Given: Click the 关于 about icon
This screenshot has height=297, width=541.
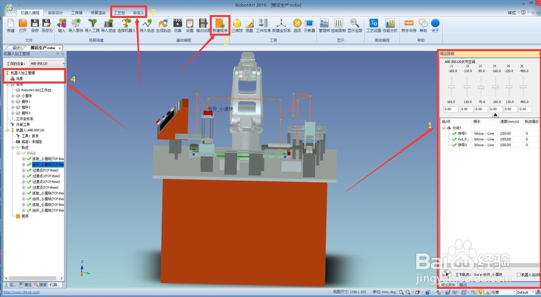Looking at the screenshot, I should [x=436, y=25].
